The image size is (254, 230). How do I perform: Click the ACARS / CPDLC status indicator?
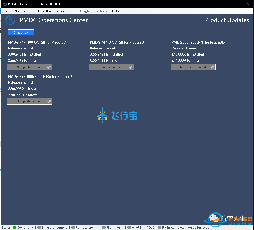click(x=129, y=227)
